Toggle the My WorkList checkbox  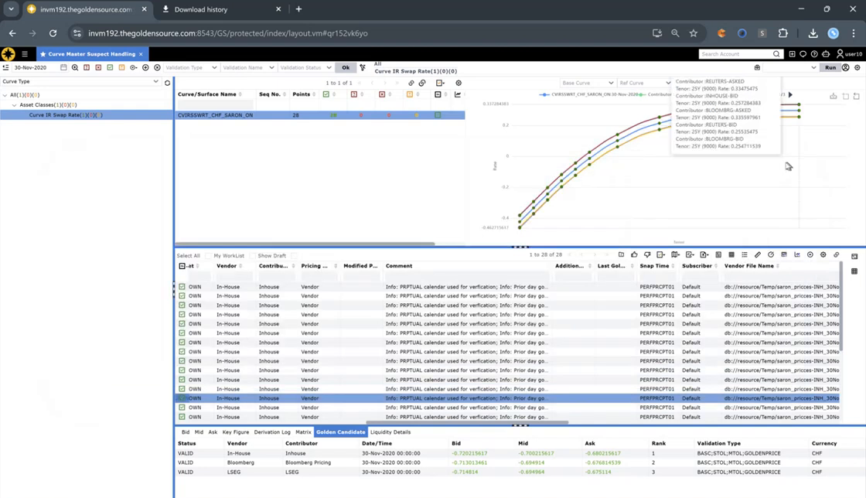(x=252, y=256)
